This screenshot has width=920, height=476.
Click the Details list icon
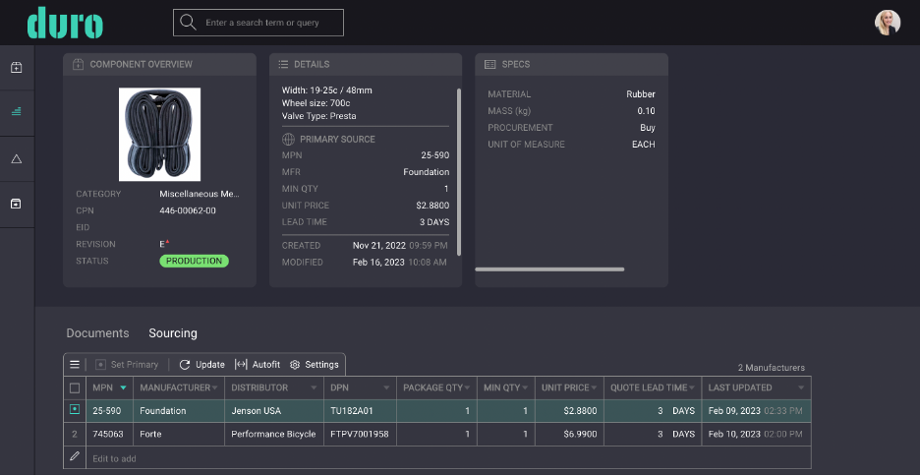pyautogui.click(x=283, y=64)
